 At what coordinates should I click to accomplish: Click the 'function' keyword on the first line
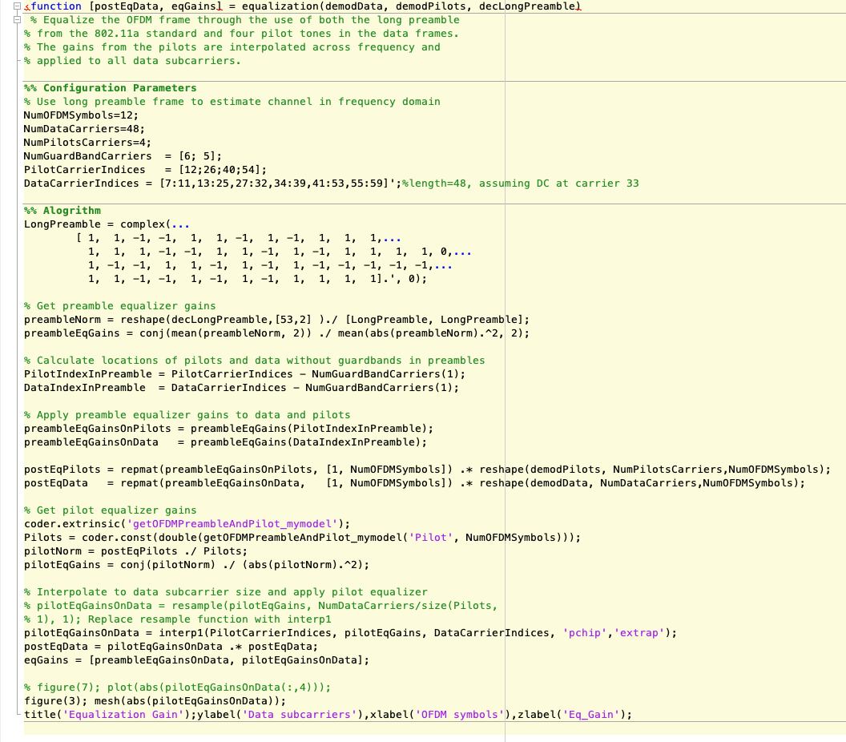pyautogui.click(x=56, y=6)
